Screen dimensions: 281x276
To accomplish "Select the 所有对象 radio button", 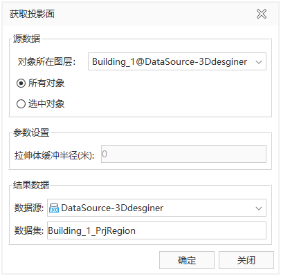I will (x=21, y=83).
